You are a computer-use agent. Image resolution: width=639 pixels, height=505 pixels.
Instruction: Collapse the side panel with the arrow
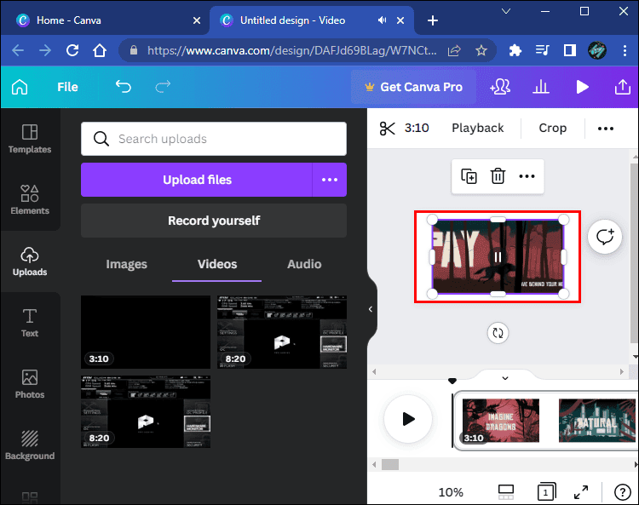(x=370, y=309)
